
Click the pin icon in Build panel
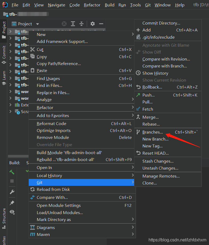12,203
